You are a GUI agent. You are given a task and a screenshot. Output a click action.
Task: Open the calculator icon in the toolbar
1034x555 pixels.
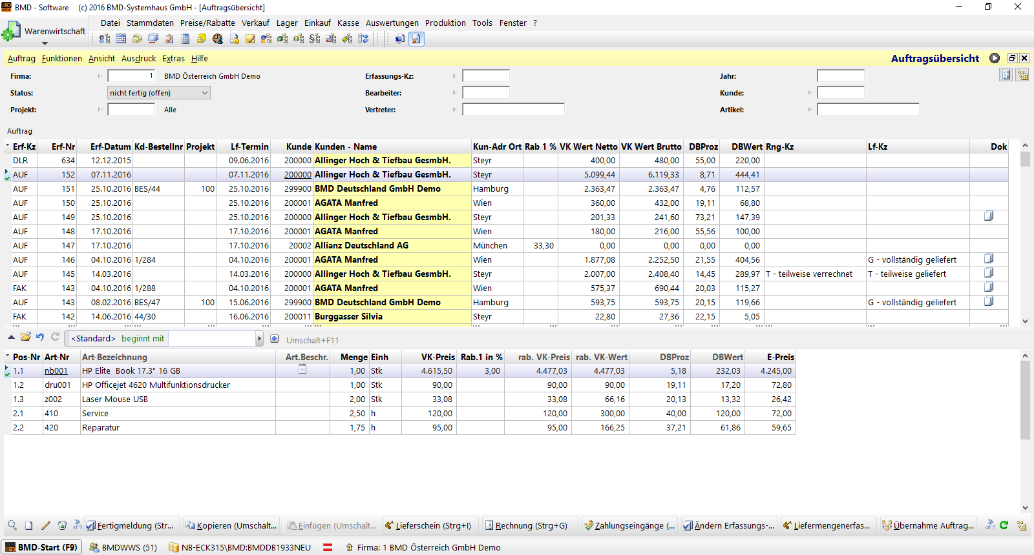(185, 39)
